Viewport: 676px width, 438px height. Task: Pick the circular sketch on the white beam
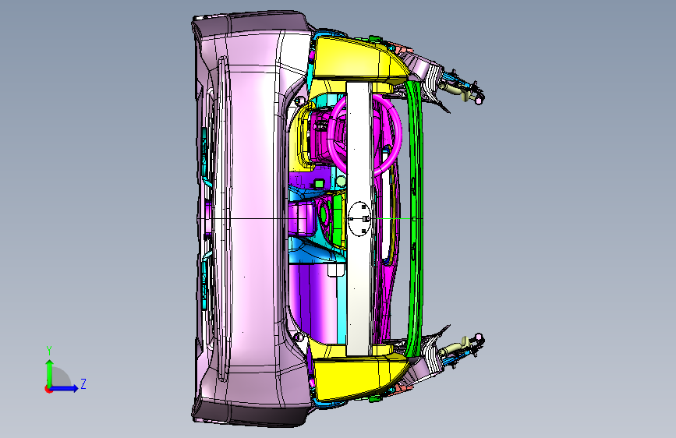coord(361,219)
